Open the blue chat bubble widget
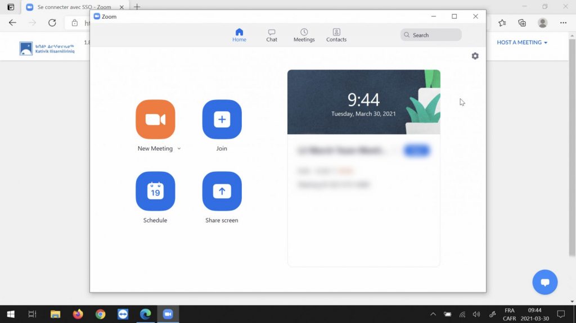The image size is (576, 323). (x=544, y=283)
